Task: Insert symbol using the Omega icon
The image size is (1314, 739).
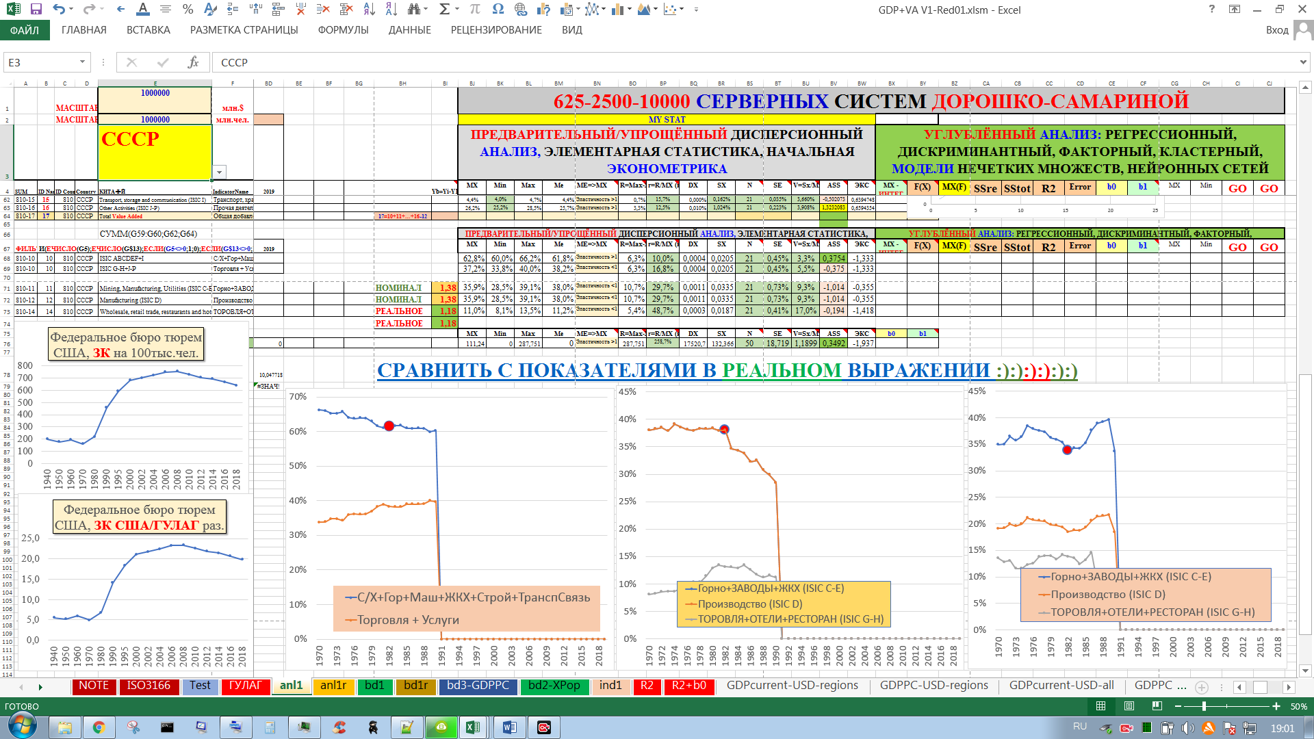Action: tap(498, 10)
